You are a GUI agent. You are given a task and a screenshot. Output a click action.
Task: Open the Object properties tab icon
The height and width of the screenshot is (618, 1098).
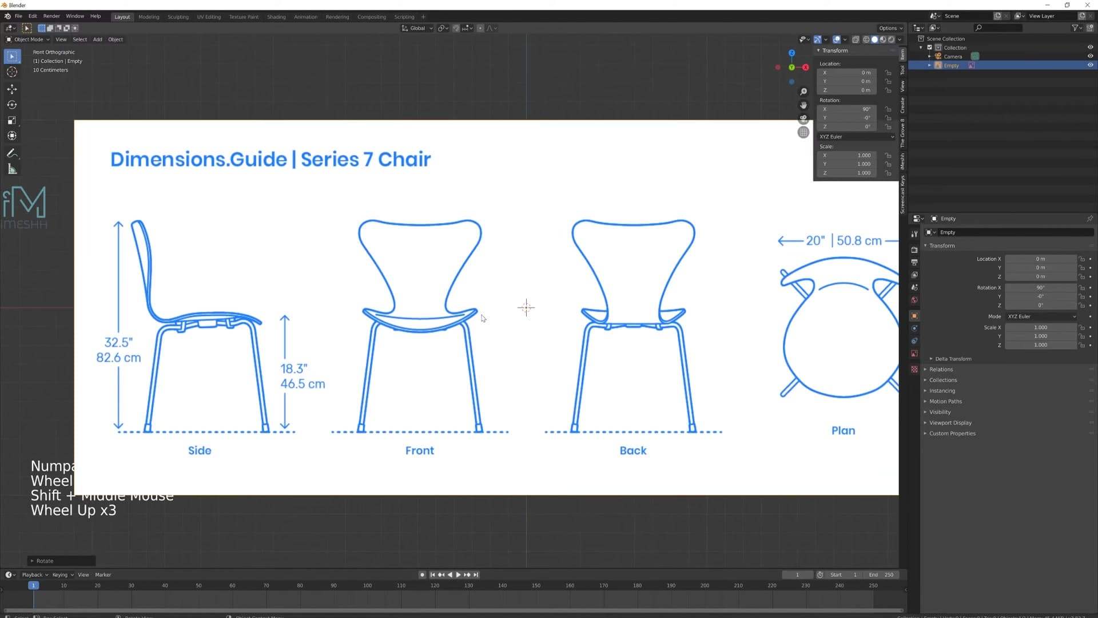click(x=914, y=316)
